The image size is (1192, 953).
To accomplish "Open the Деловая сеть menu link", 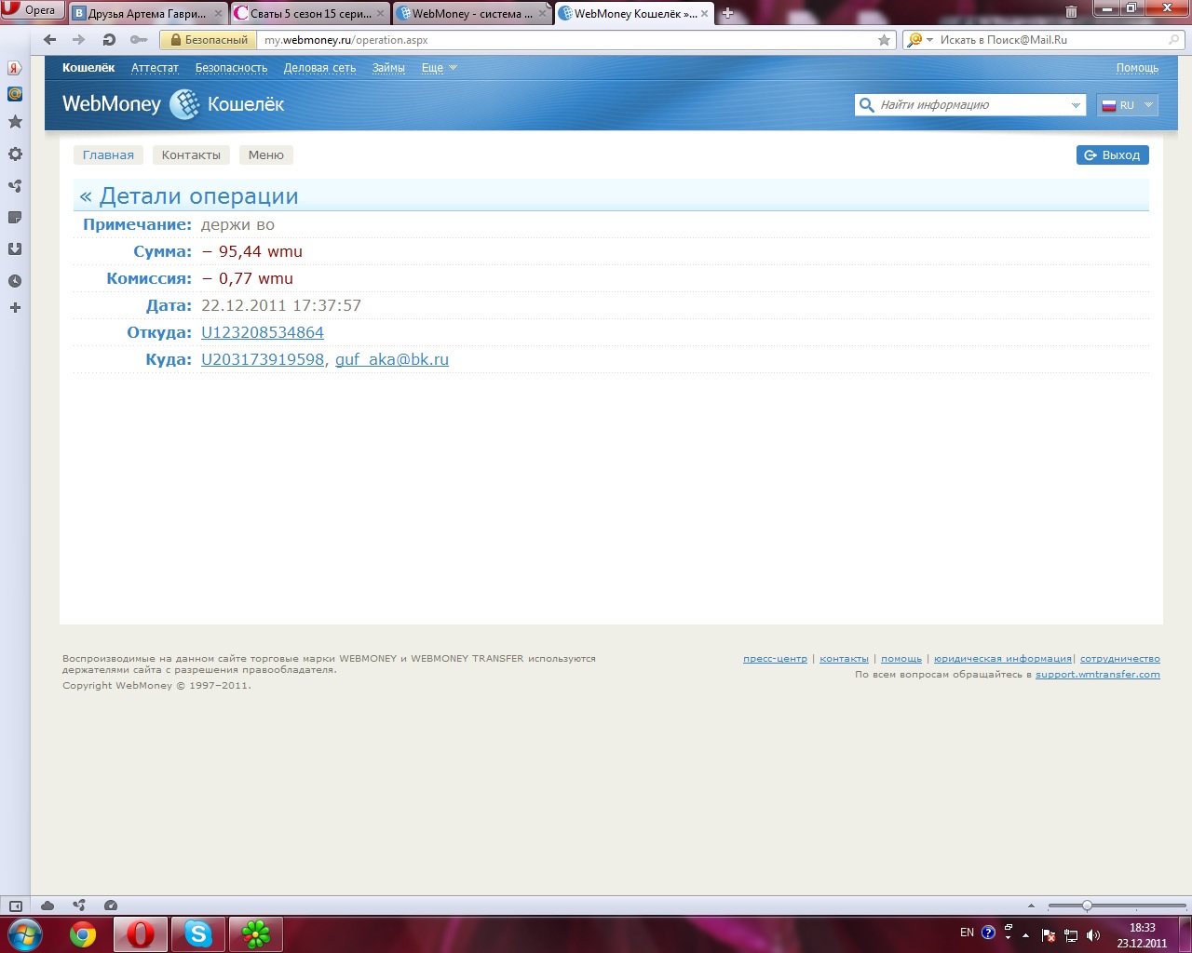I will (x=319, y=68).
